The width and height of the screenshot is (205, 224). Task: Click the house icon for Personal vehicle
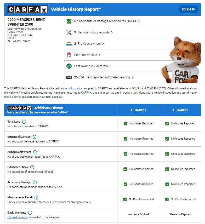[x=69, y=55]
